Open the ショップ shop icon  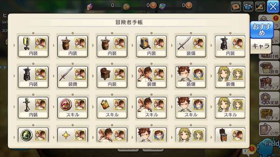click(x=269, y=83)
